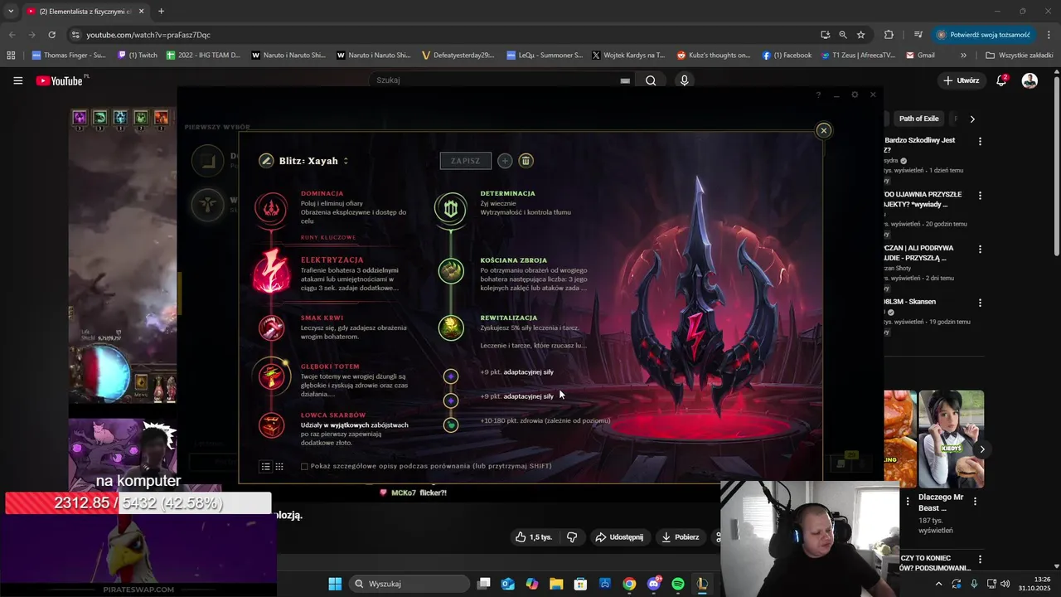Switch runes to list view
This screenshot has height=597, width=1061.
click(266, 467)
